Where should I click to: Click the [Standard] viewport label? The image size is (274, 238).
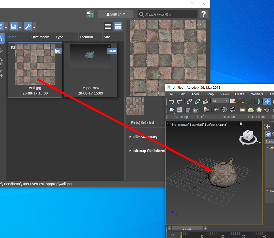coord(197,125)
